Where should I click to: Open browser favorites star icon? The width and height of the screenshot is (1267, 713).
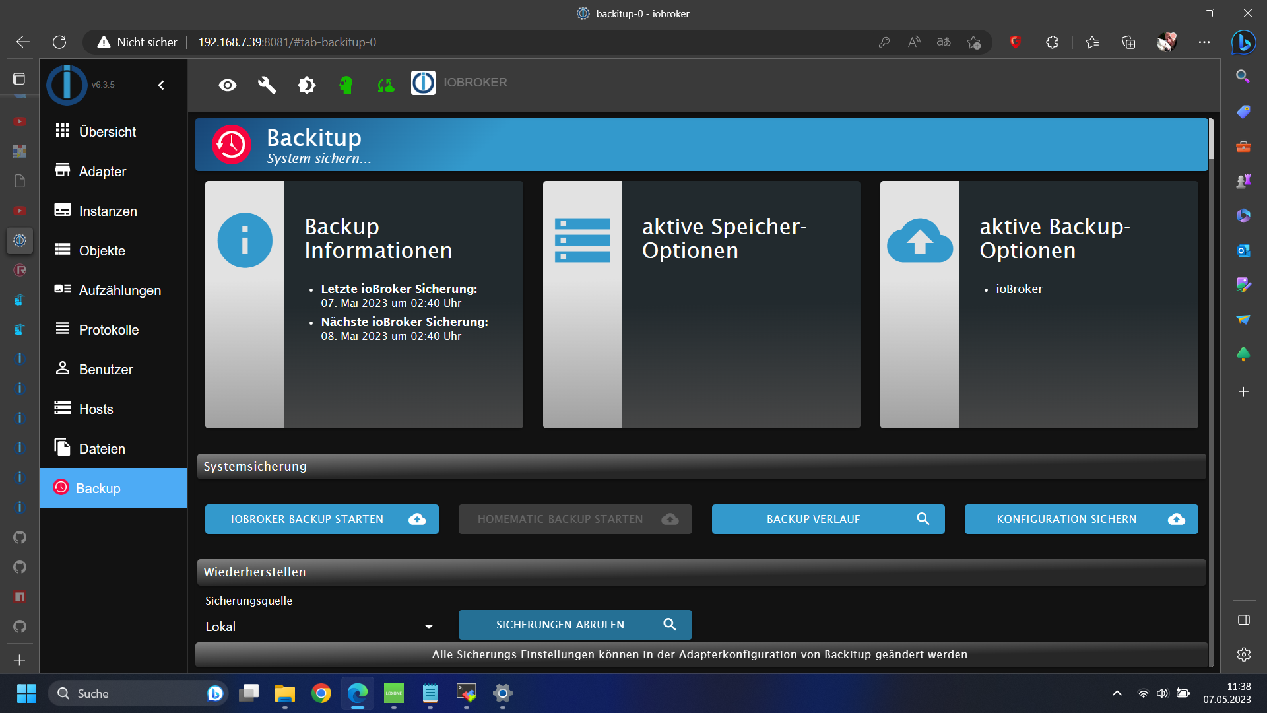point(1092,42)
